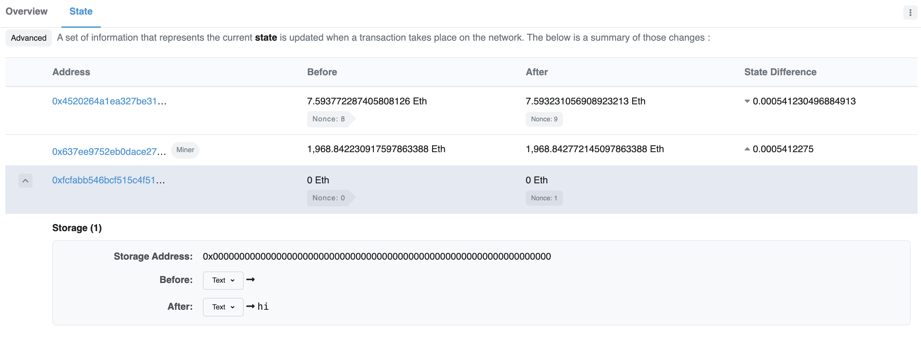This screenshot has width=921, height=345.
Task: Click the Miner badge label
Action: pyautogui.click(x=185, y=150)
